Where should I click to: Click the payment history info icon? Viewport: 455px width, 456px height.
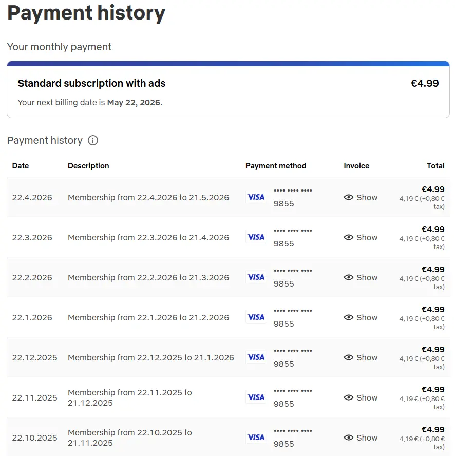(93, 141)
